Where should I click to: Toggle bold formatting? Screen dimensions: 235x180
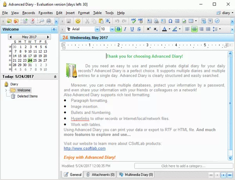coord(118,29)
